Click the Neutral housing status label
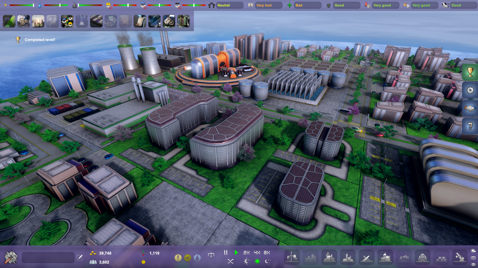The width and height of the screenshot is (478, 268). tap(230, 5)
